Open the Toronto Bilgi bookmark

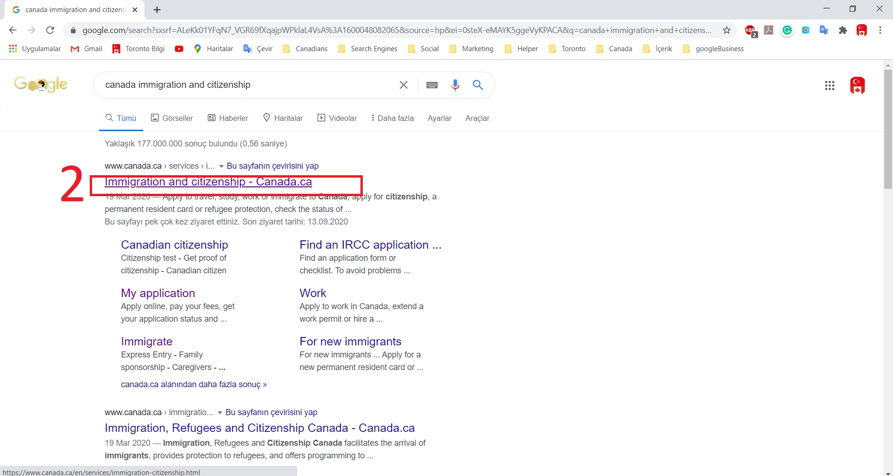coord(139,49)
